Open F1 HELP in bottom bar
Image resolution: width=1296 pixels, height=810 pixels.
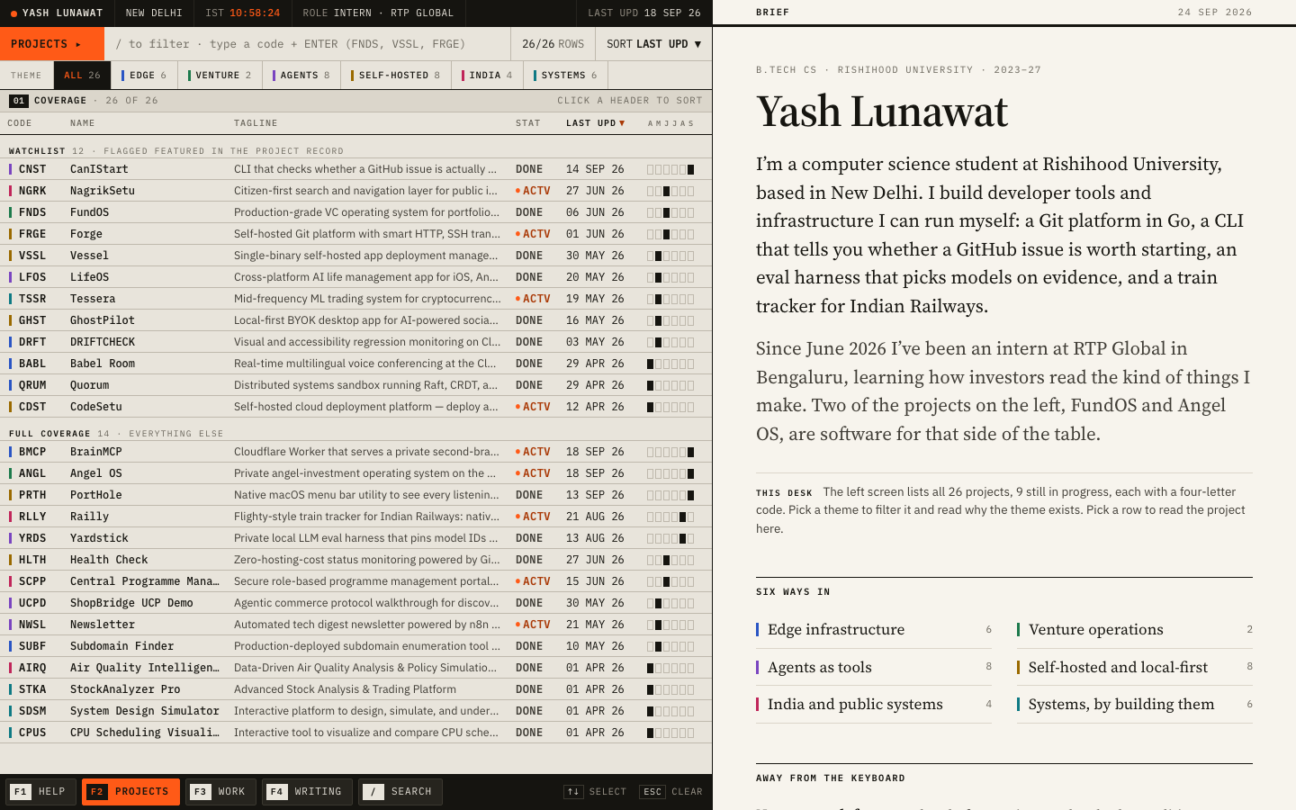pyautogui.click(x=40, y=792)
